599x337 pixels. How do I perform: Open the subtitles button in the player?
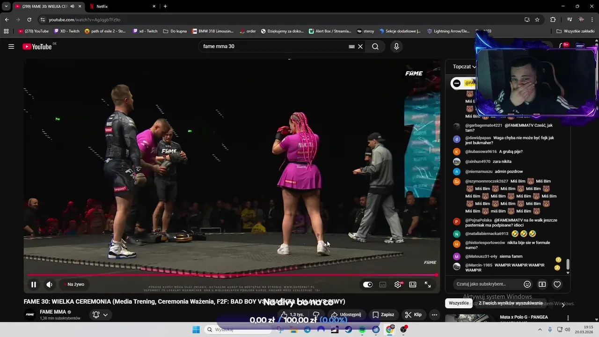point(383,284)
